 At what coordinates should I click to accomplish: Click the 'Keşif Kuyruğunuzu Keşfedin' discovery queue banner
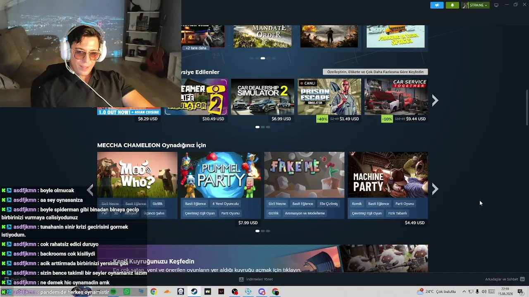click(x=262, y=259)
